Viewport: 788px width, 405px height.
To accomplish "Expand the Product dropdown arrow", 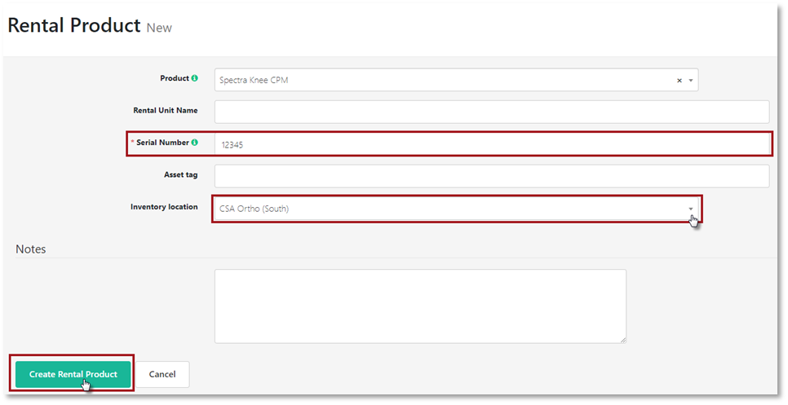I will tap(691, 81).
